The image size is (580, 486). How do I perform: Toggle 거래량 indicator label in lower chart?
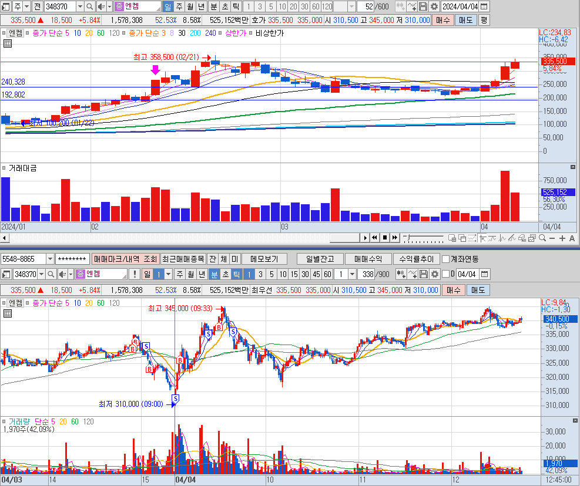pos(19,421)
